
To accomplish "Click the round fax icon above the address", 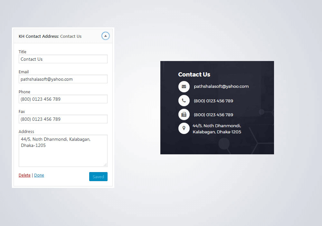I will click(x=184, y=114).
